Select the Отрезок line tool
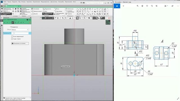Screen dimensions: 180x101 [x=35, y=14]
